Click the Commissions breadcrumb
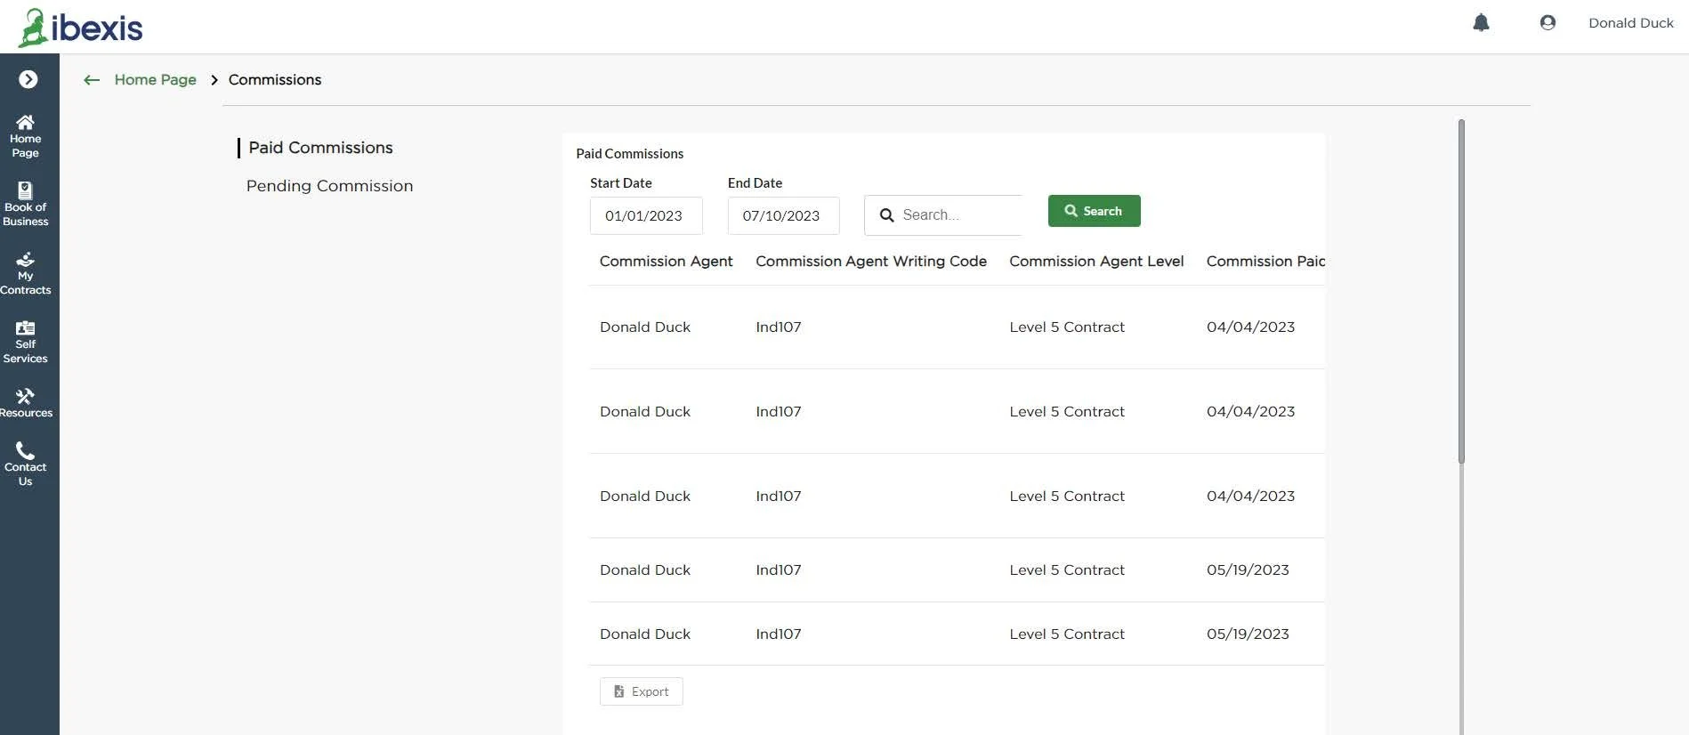The image size is (1689, 735). point(275,80)
